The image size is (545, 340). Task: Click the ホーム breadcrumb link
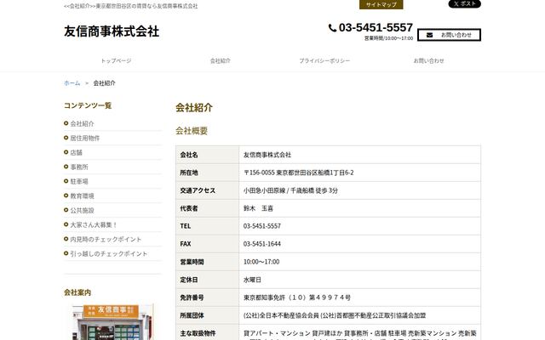click(72, 83)
